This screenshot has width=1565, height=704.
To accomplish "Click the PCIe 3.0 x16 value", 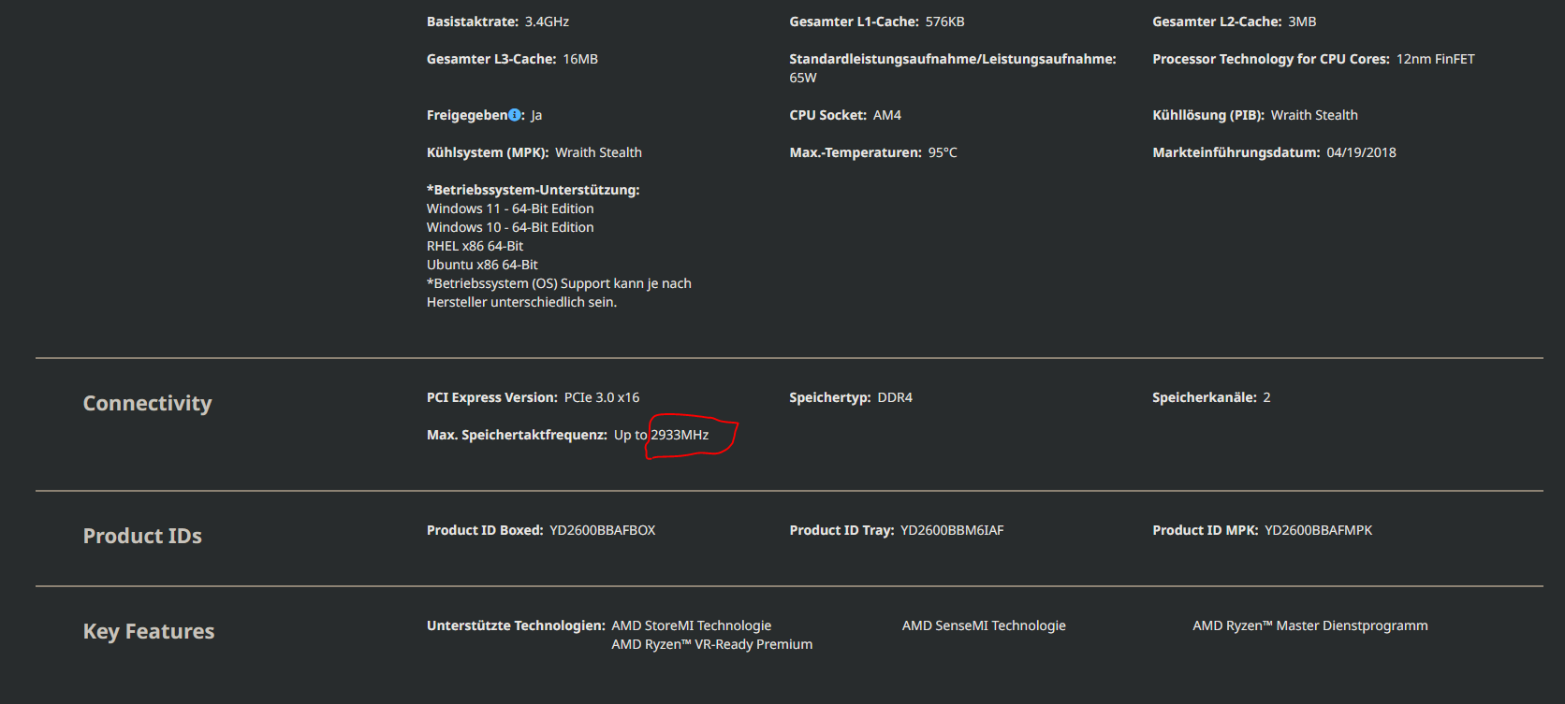I will click(x=602, y=397).
